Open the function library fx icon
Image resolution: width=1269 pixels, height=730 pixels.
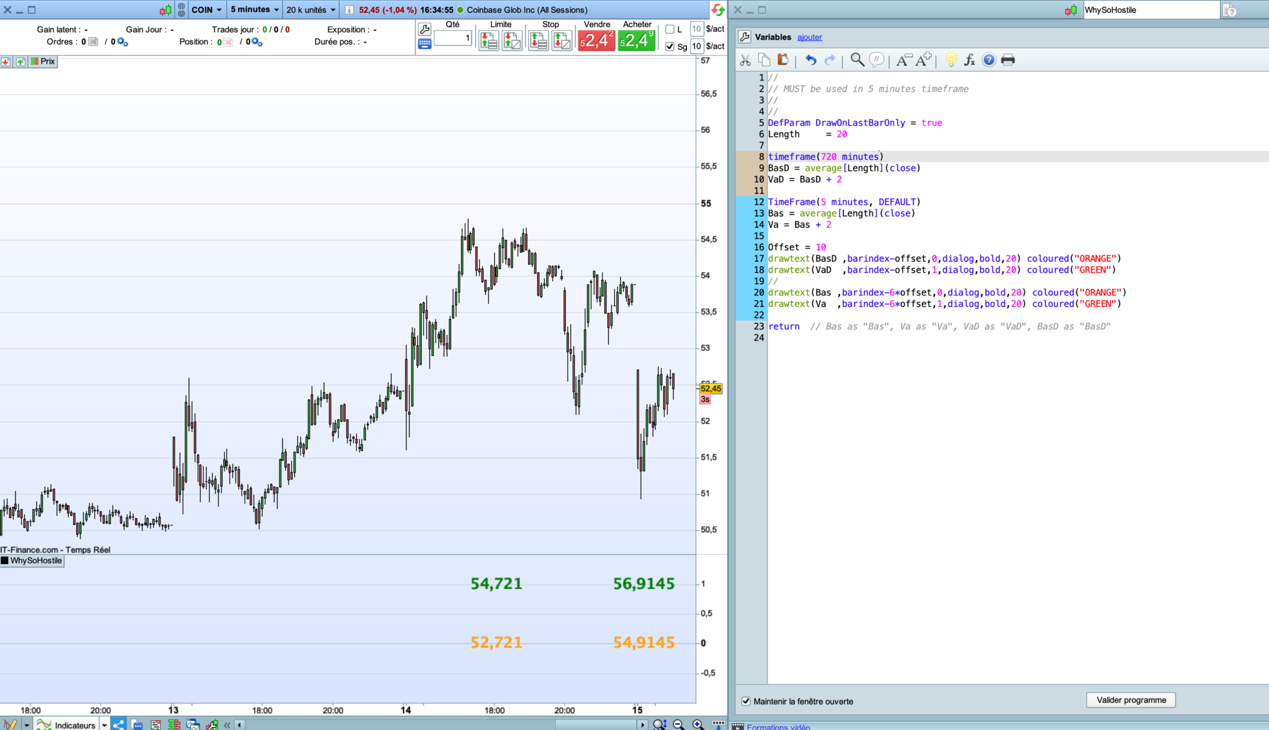[970, 59]
